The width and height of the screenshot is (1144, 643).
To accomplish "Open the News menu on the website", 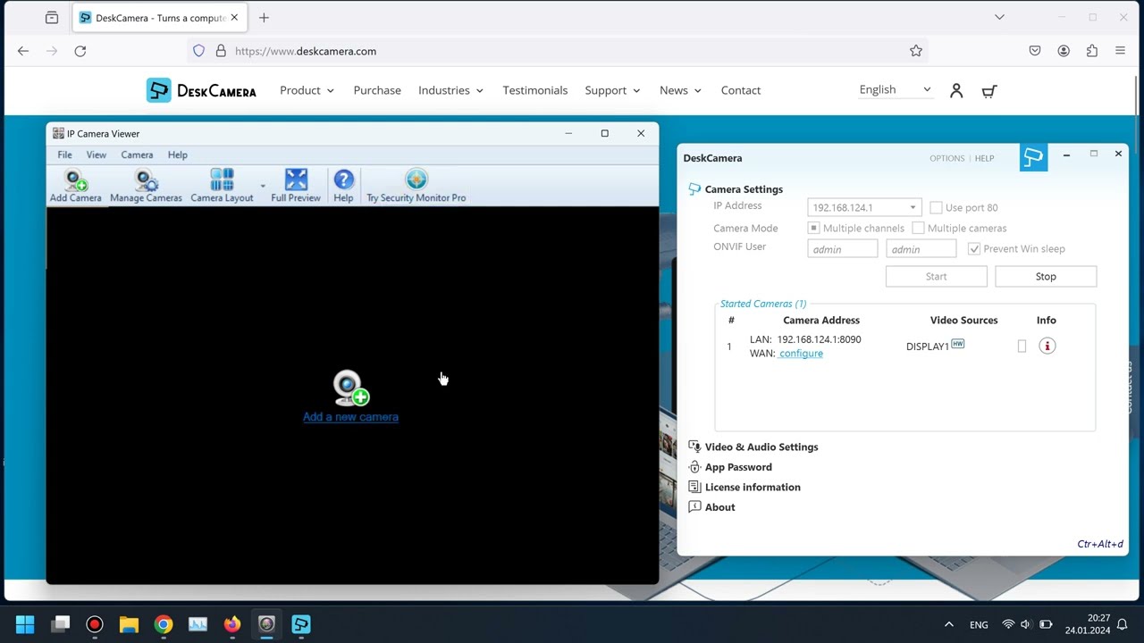I will (680, 90).
